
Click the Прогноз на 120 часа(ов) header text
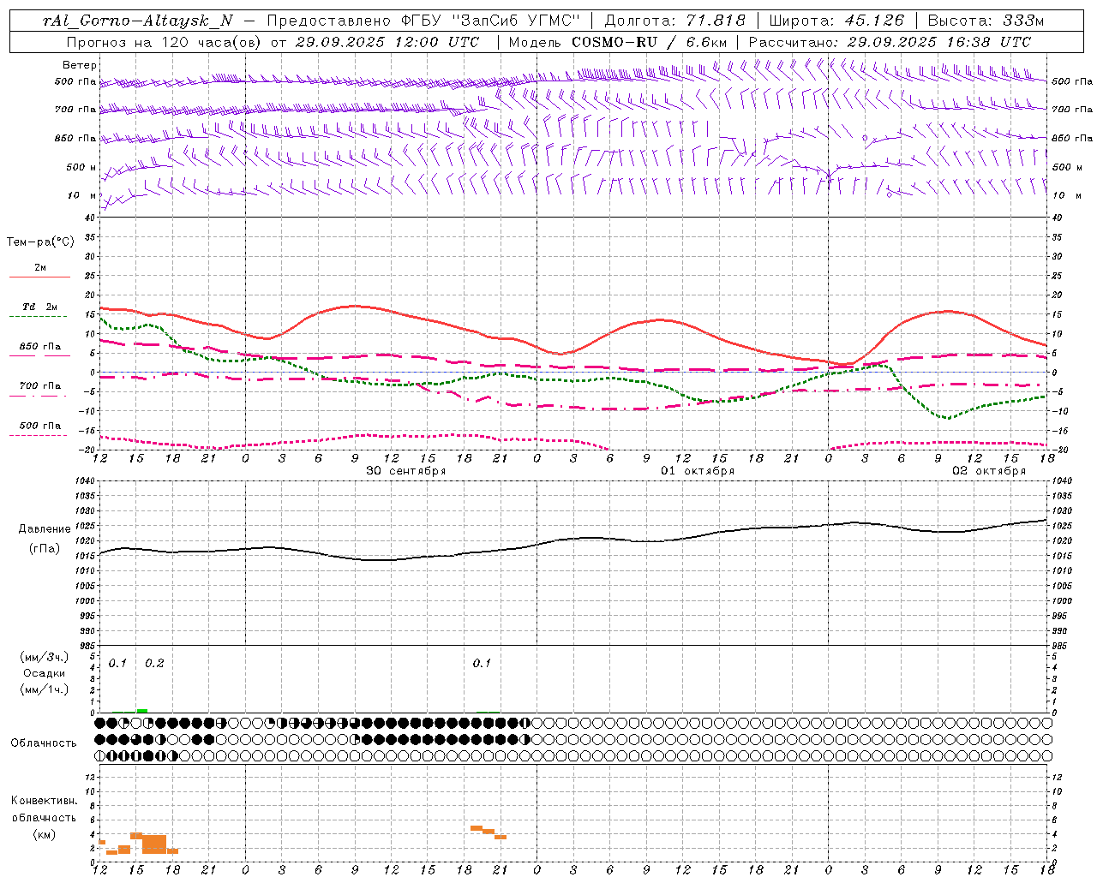164,42
